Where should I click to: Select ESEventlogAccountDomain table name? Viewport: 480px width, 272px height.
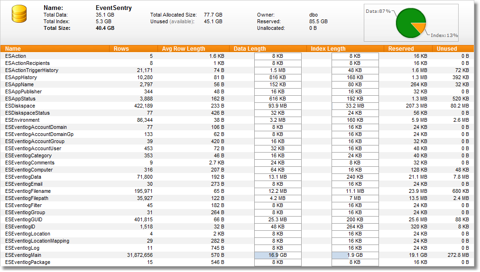(x=36, y=127)
